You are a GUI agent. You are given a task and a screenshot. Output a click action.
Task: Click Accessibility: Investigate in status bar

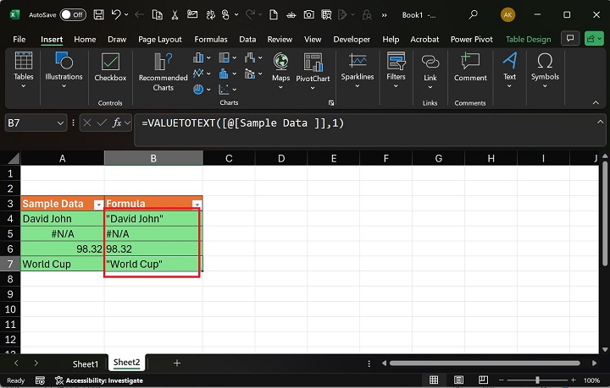105,380
